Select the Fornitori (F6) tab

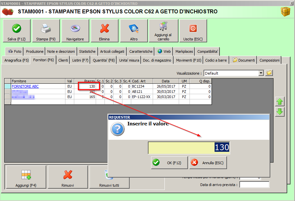43,60
